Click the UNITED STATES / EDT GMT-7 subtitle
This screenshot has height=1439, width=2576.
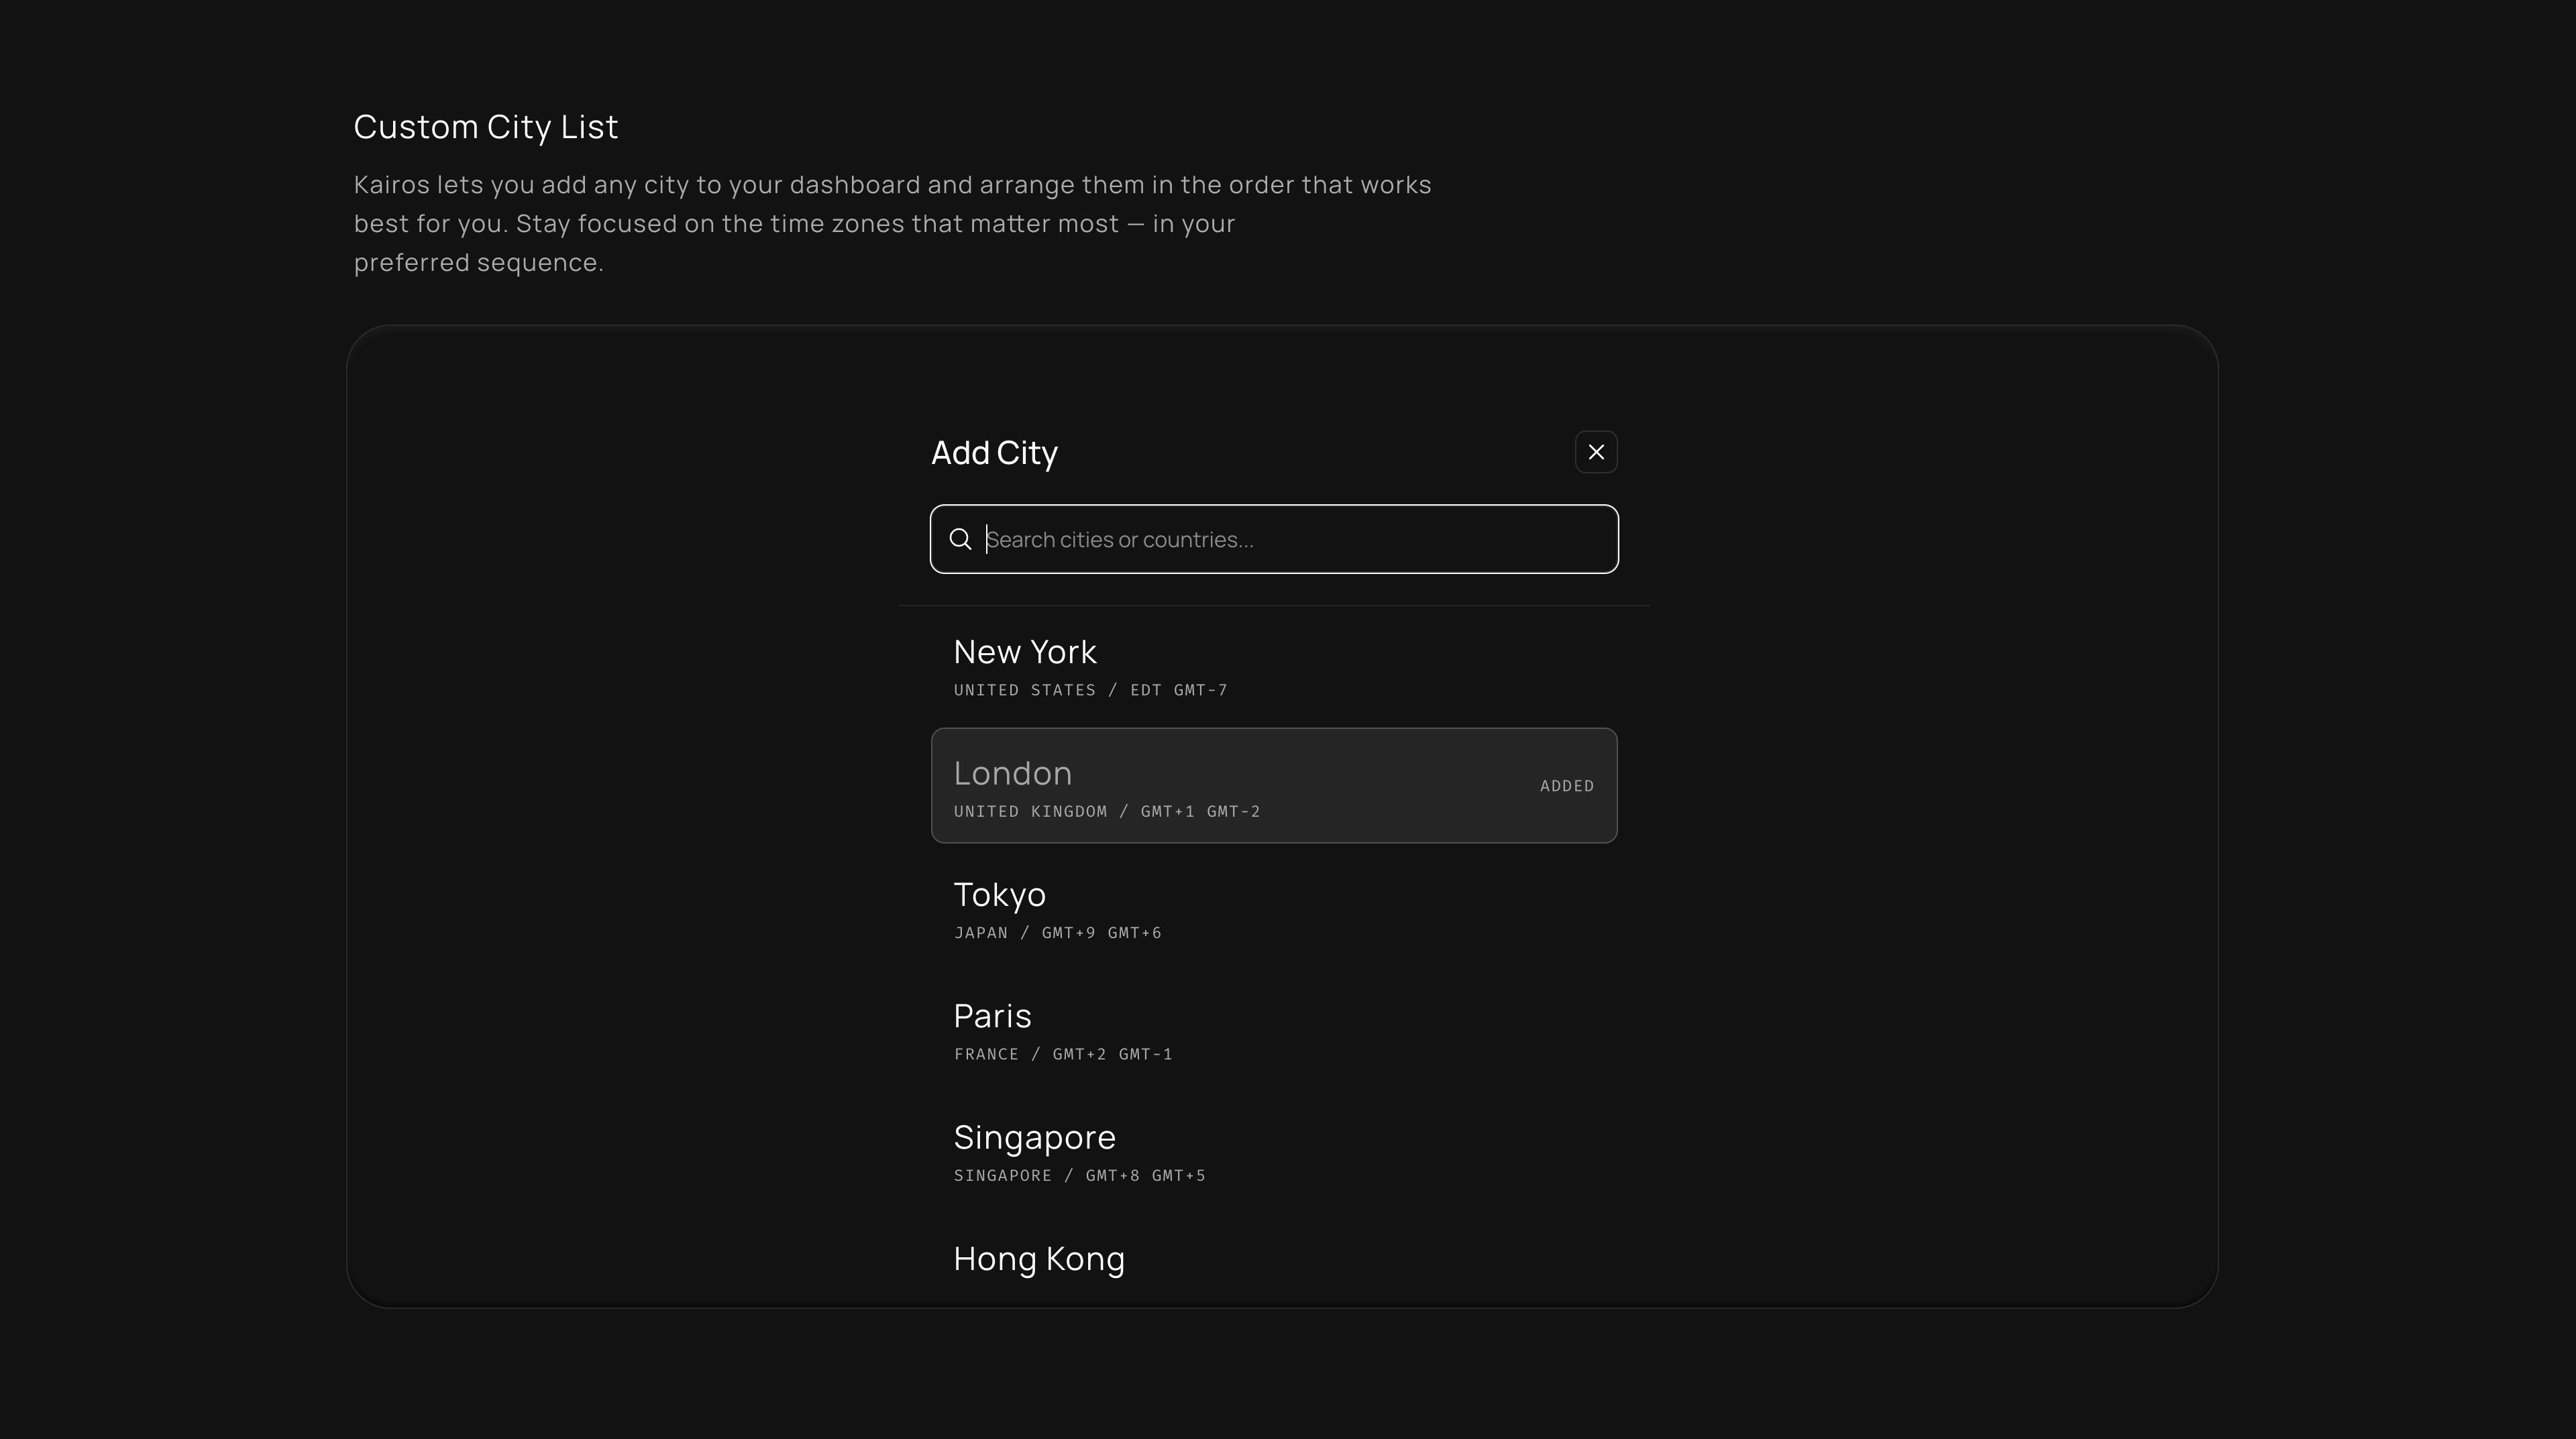pyautogui.click(x=1090, y=691)
